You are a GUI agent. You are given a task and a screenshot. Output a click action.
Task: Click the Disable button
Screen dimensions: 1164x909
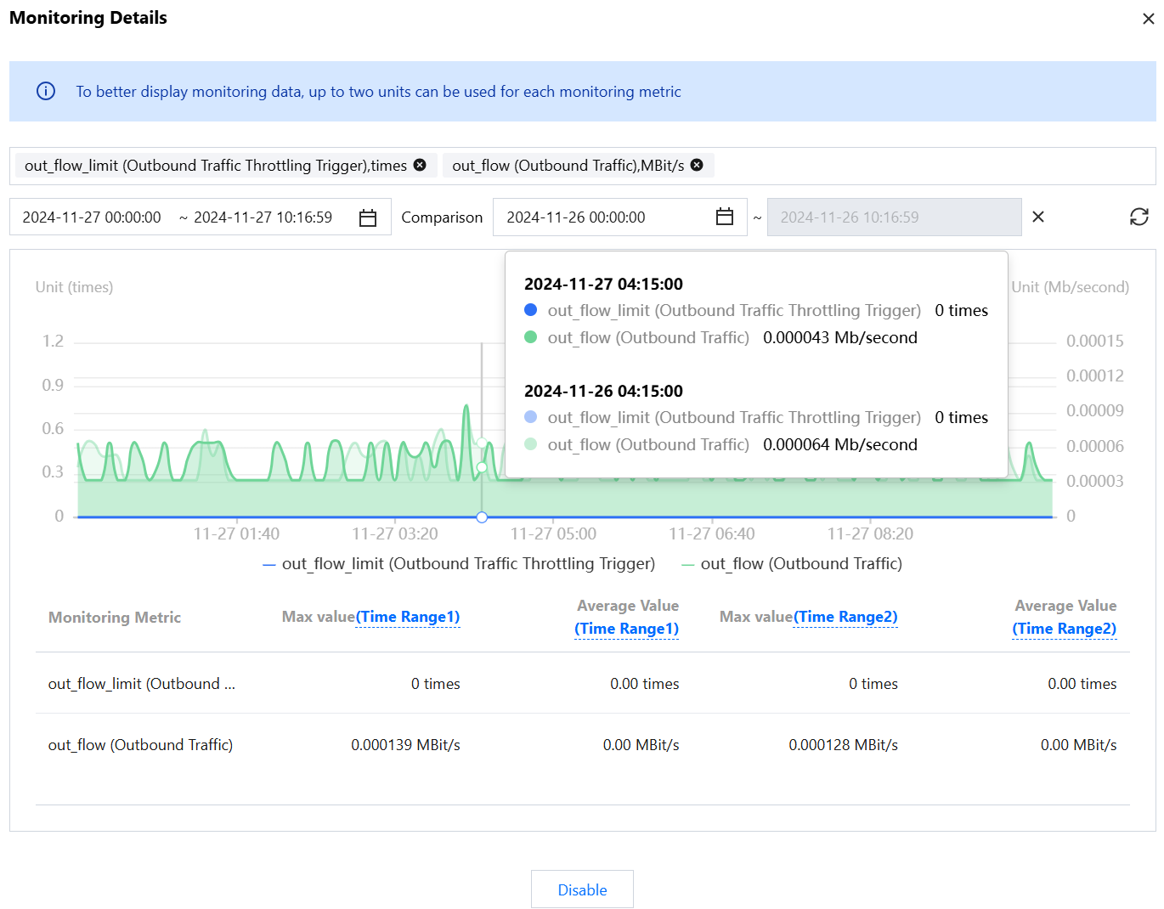coord(582,889)
